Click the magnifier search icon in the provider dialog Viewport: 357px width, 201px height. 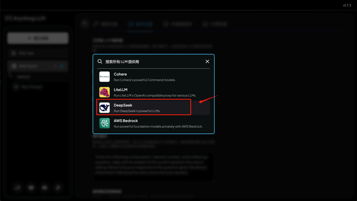100,61
